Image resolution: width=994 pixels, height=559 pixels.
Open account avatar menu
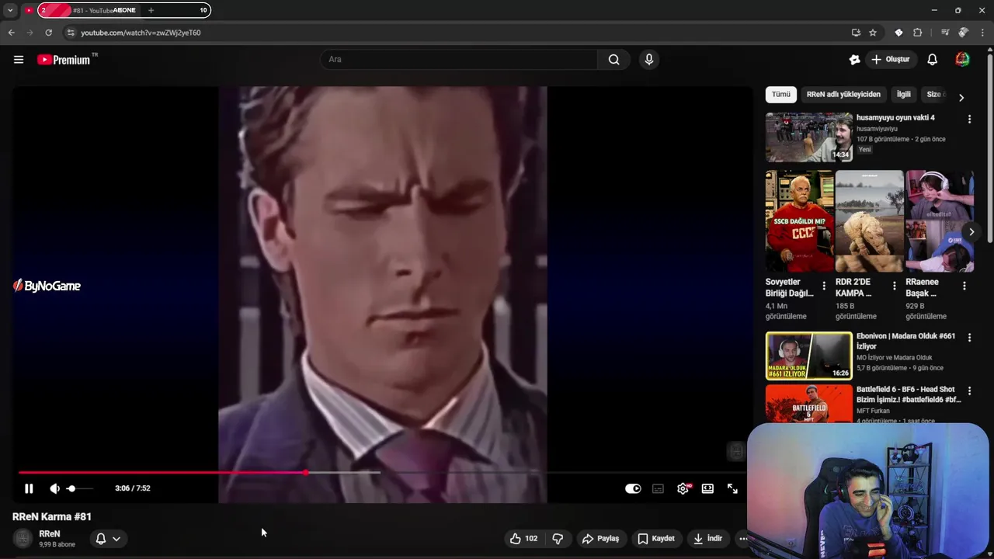click(x=962, y=60)
